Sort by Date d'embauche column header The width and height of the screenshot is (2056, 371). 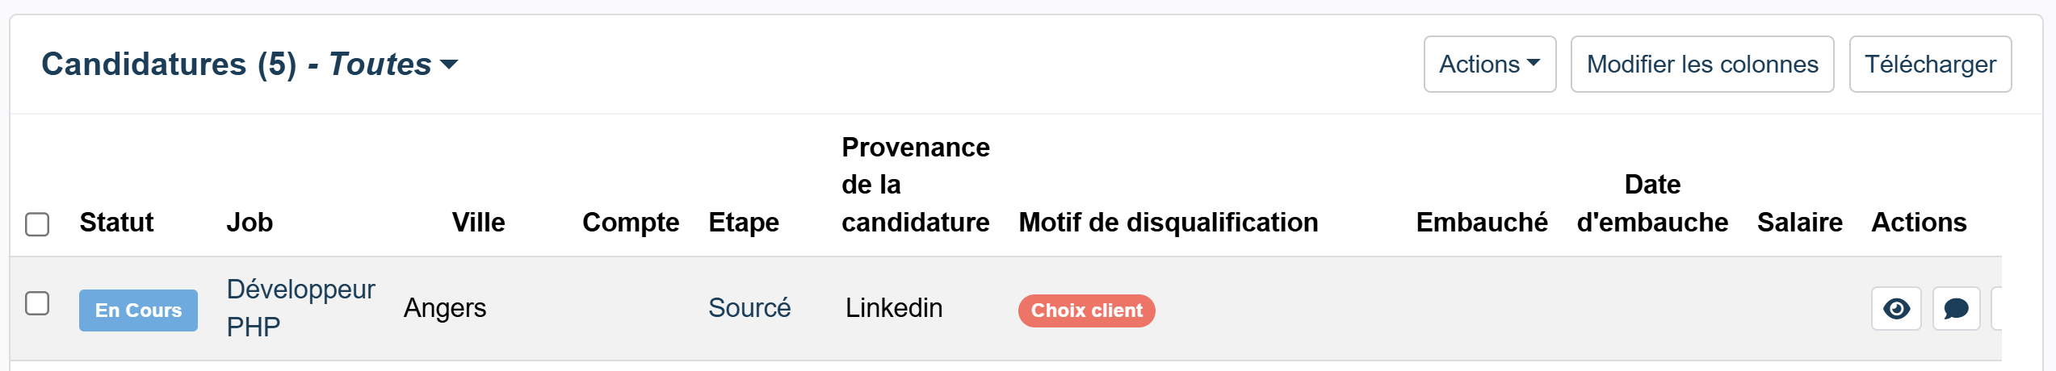(x=1651, y=204)
